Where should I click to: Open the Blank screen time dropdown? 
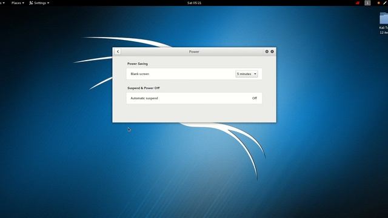pyautogui.click(x=247, y=74)
